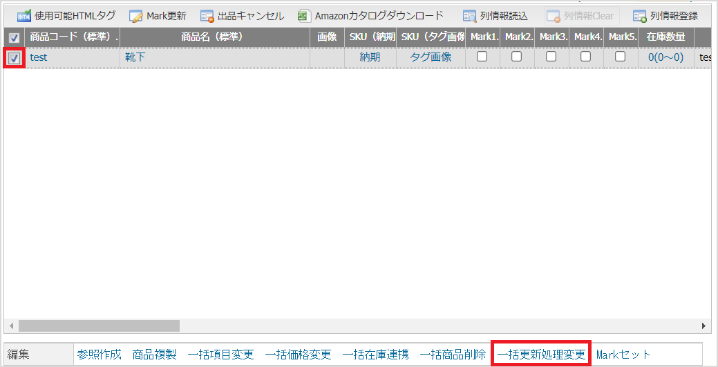Screen dimensions: 718x367
Task: Click 一括在庫連携 link
Action: [x=375, y=354]
